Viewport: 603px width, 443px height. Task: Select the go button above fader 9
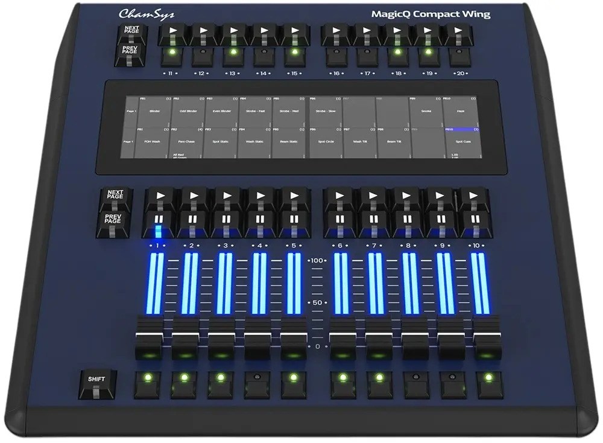click(x=440, y=199)
